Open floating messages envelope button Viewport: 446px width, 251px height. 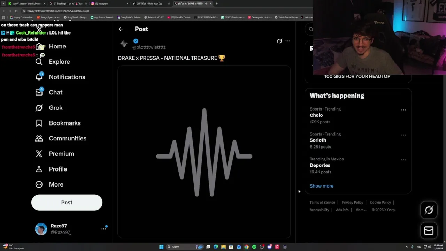coord(429,230)
